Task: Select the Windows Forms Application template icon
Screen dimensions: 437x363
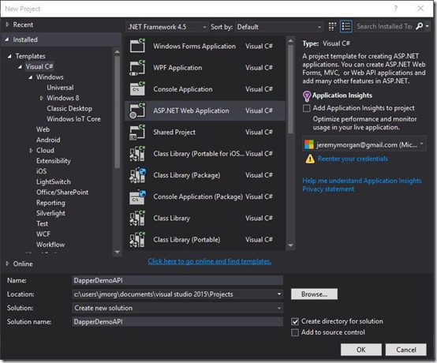Action: point(137,46)
